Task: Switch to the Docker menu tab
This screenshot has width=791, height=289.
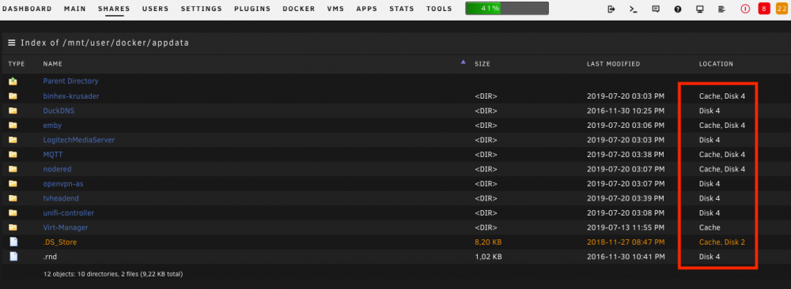Action: point(299,9)
